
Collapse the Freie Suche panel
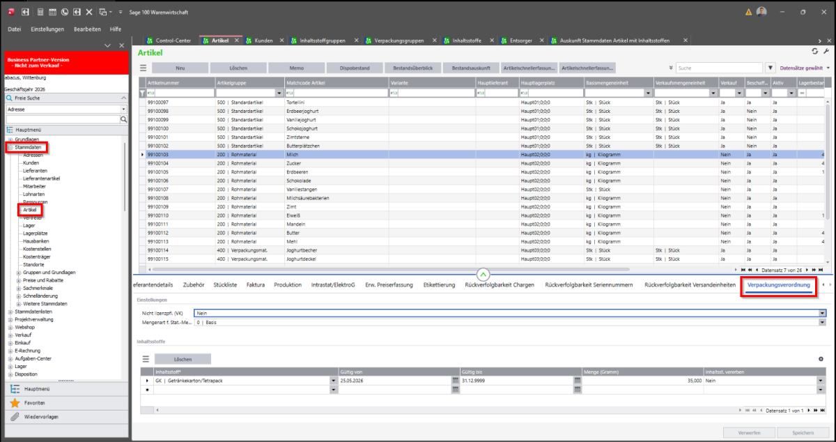(x=124, y=98)
